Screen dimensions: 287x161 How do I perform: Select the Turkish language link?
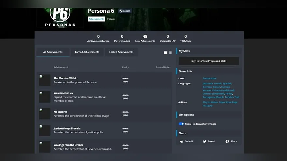click(x=229, y=97)
